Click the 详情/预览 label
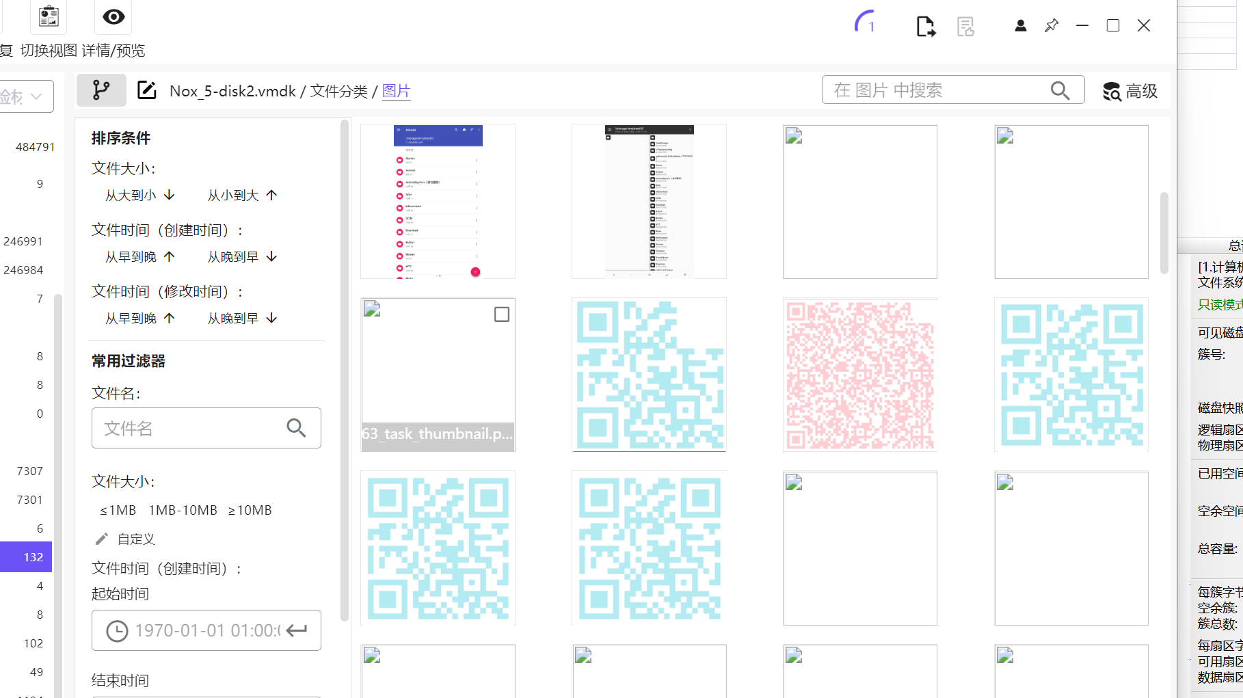This screenshot has height=698, width=1243. (x=113, y=51)
